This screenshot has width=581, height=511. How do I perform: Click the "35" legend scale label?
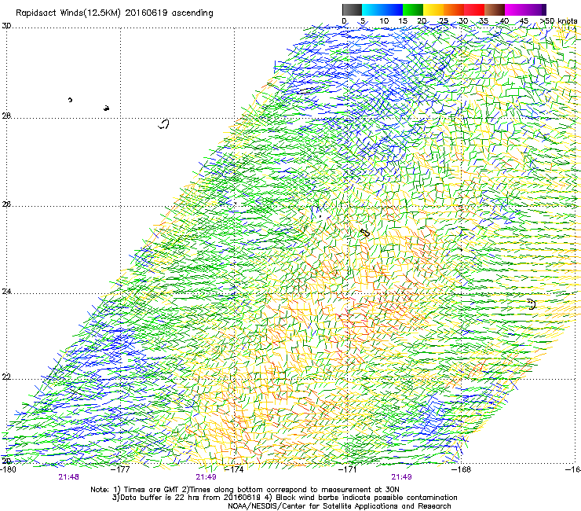pyautogui.click(x=484, y=21)
